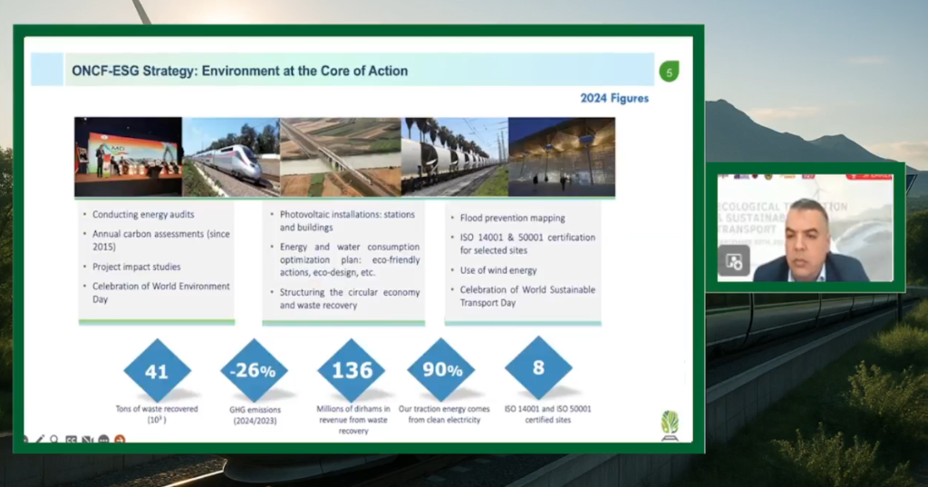Open more slideshow options menu
Screen dimensions: 928x487
(103, 439)
